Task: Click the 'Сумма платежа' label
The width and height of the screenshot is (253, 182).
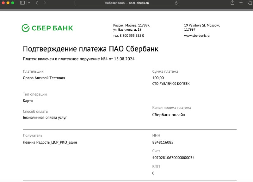Action: click(165, 72)
